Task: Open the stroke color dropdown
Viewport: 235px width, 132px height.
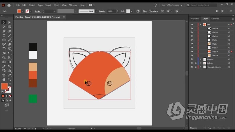Action: pos(31,11)
